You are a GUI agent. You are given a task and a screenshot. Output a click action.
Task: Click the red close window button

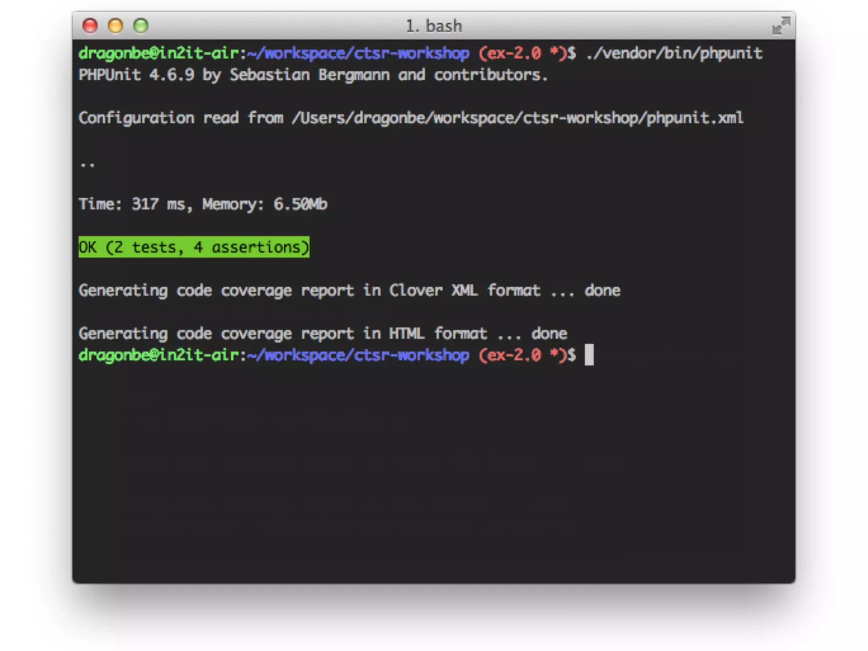click(90, 26)
